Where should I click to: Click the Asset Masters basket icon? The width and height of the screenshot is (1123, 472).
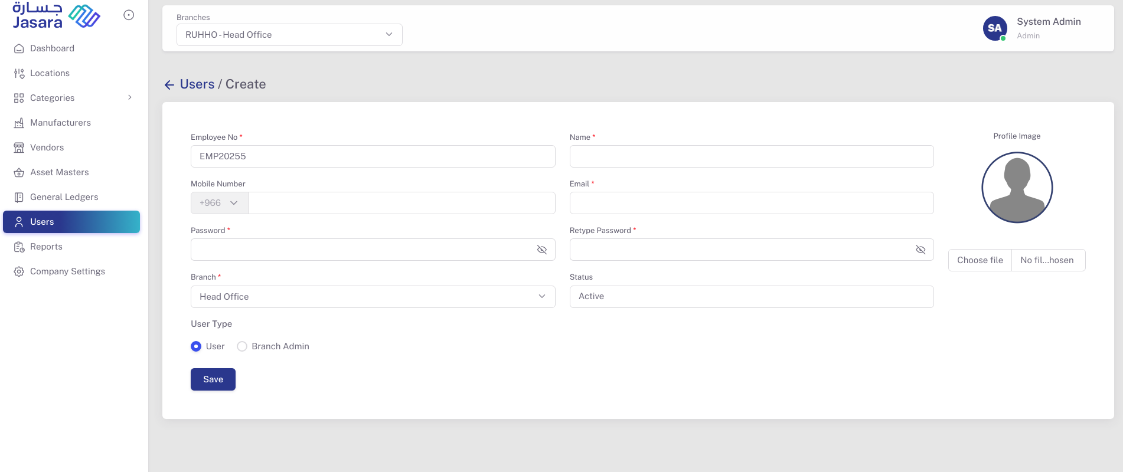tap(19, 173)
